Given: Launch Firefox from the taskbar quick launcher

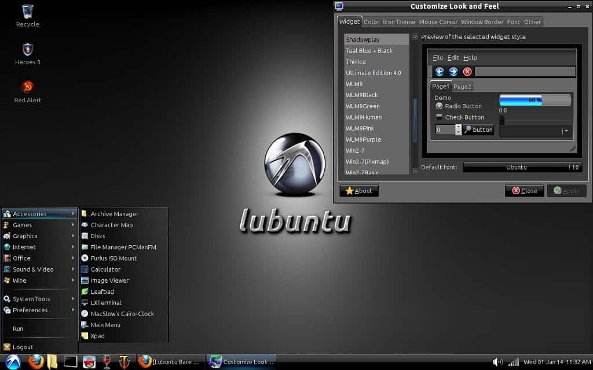Looking at the screenshot, I should pos(36,362).
